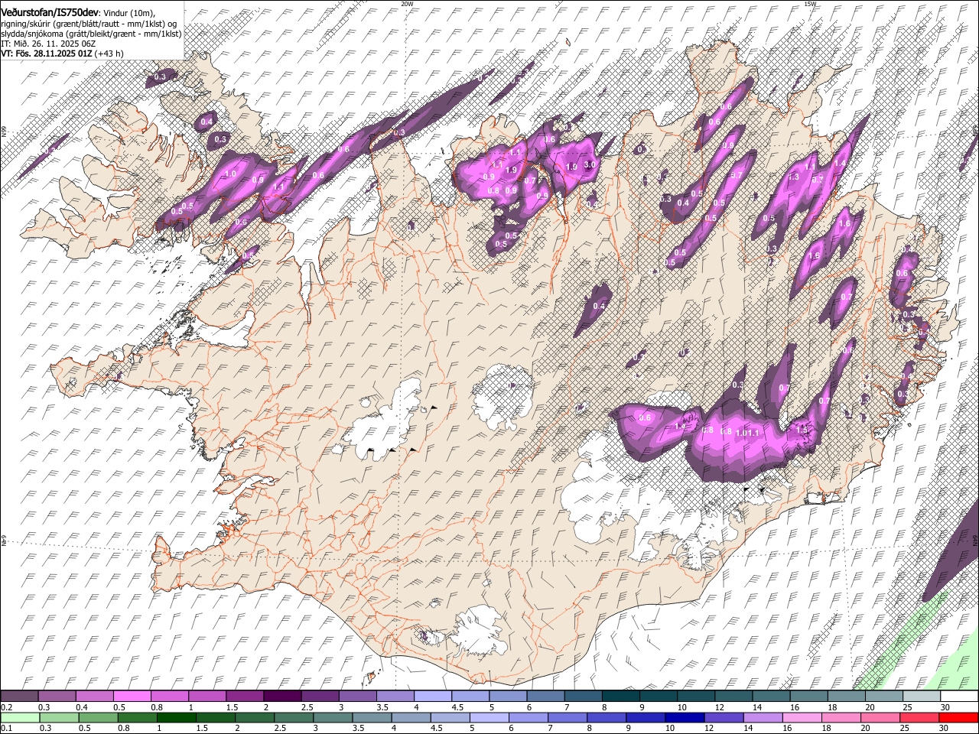The image size is (979, 734).
Task: Select the snow scale swatch between 3.5 and 4
Action: coord(395,697)
